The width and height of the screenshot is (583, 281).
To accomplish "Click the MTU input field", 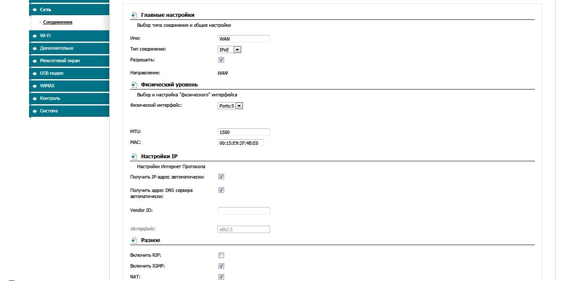I will (244, 132).
